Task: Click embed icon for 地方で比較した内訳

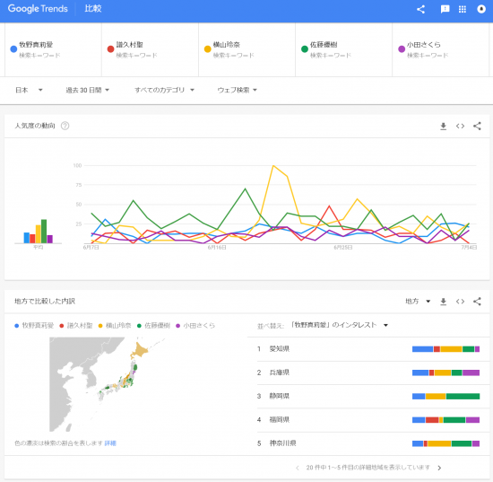Action: tap(460, 302)
